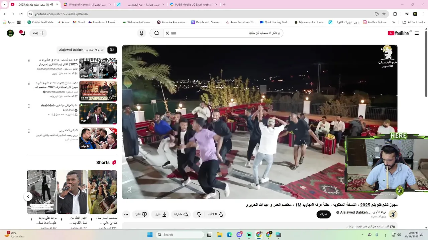Open the Short with 121 thousand views
Screen dimensions: 428x240
coord(102,192)
